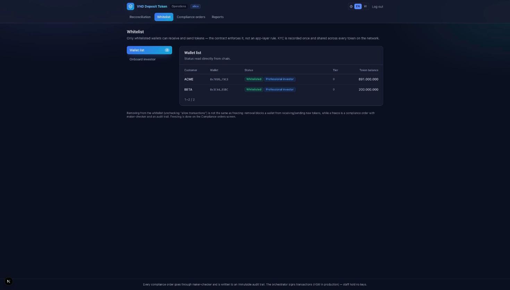Screen dimensions: 510x290
Task: Click the BETA customer name
Action: (x=188, y=89)
